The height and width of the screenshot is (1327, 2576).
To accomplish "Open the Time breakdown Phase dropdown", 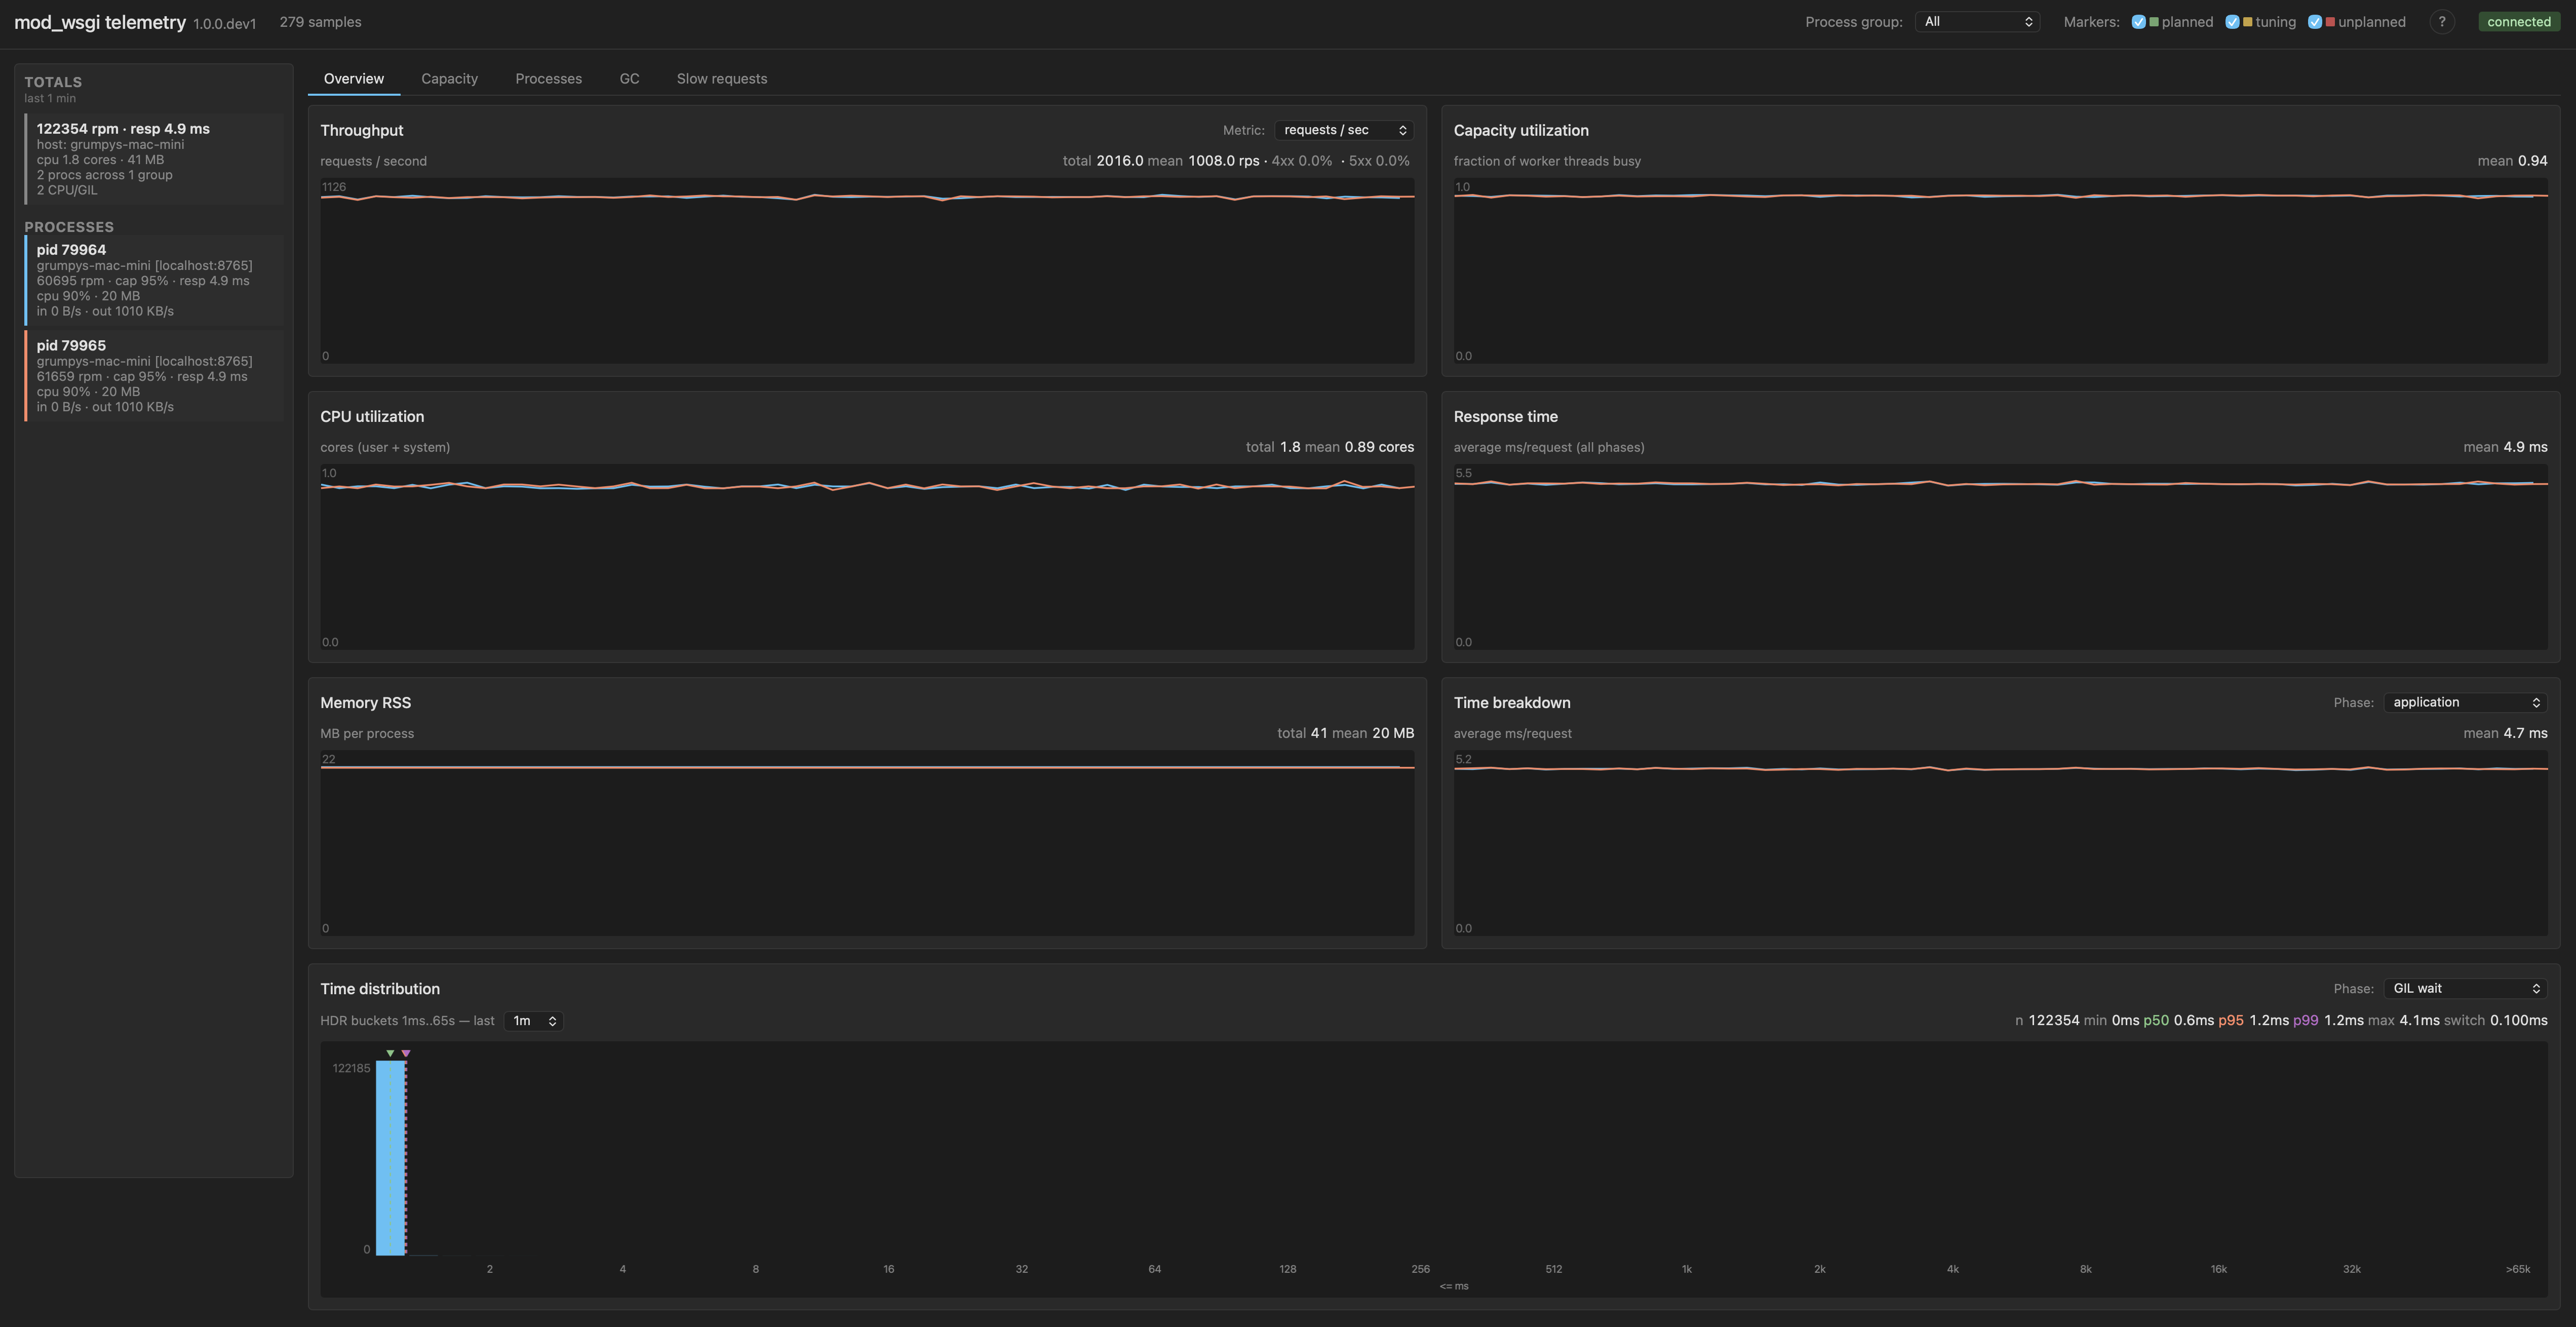I will [2465, 702].
